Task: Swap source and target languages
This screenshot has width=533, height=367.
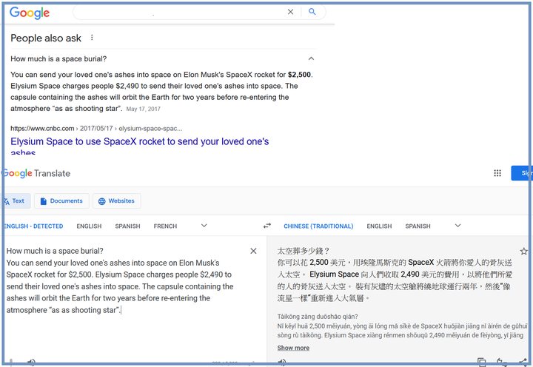Action: [x=267, y=226]
